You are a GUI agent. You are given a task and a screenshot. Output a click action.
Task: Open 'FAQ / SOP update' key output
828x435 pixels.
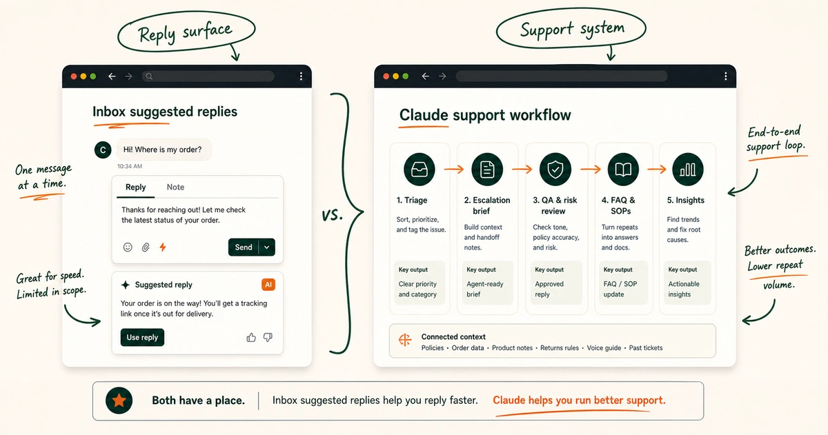tap(623, 283)
